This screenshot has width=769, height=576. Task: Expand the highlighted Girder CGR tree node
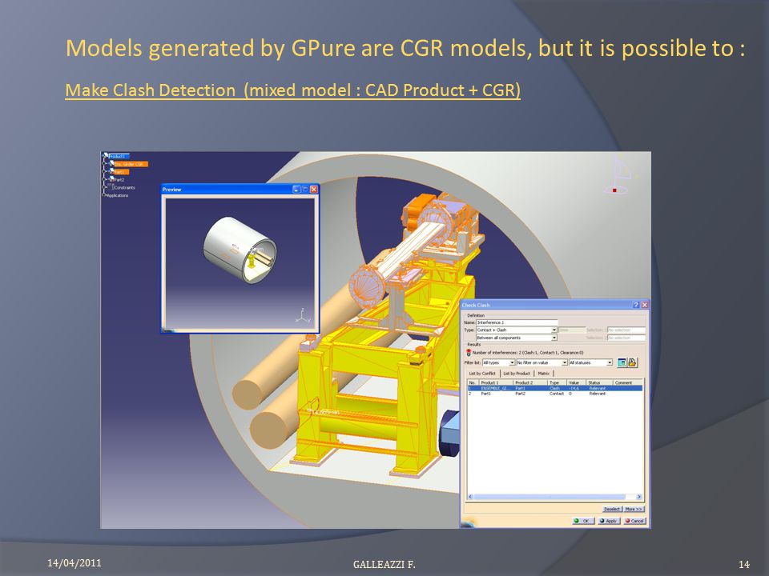pyautogui.click(x=104, y=163)
